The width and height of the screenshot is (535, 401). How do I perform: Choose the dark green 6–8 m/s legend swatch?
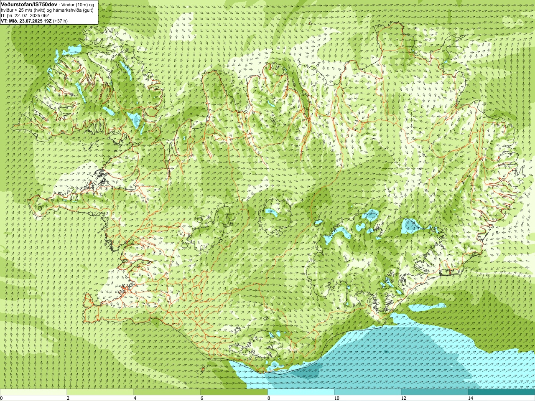click(234, 392)
